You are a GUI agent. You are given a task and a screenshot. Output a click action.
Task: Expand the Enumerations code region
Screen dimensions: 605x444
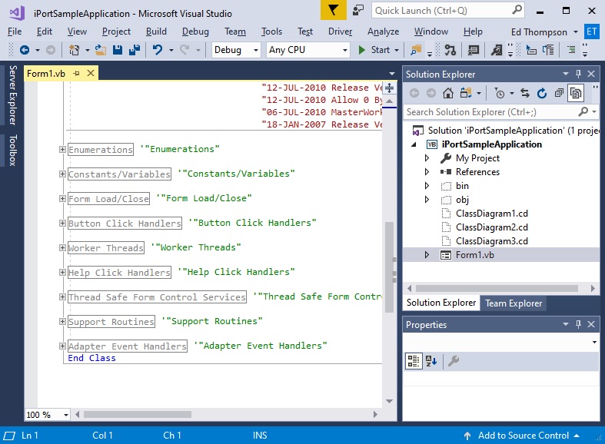click(62, 149)
